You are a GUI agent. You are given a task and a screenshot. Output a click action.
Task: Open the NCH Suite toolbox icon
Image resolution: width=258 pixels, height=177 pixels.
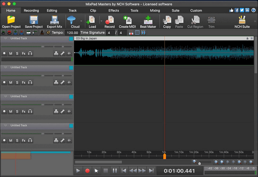pyautogui.click(x=242, y=20)
